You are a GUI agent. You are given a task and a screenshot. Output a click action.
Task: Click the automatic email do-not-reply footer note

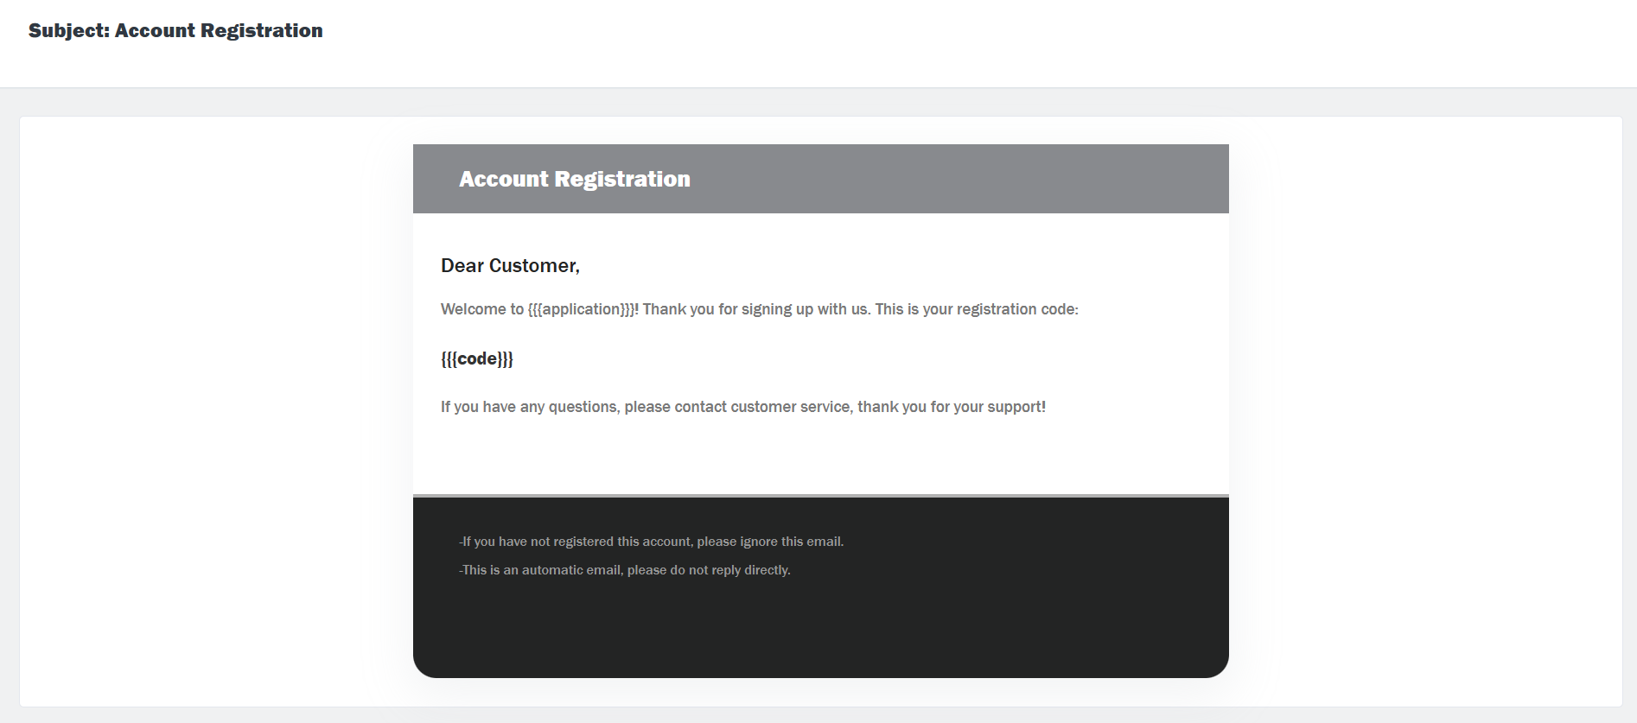(625, 570)
